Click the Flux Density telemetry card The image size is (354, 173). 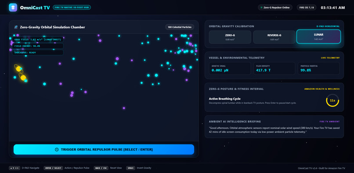tap(275, 69)
